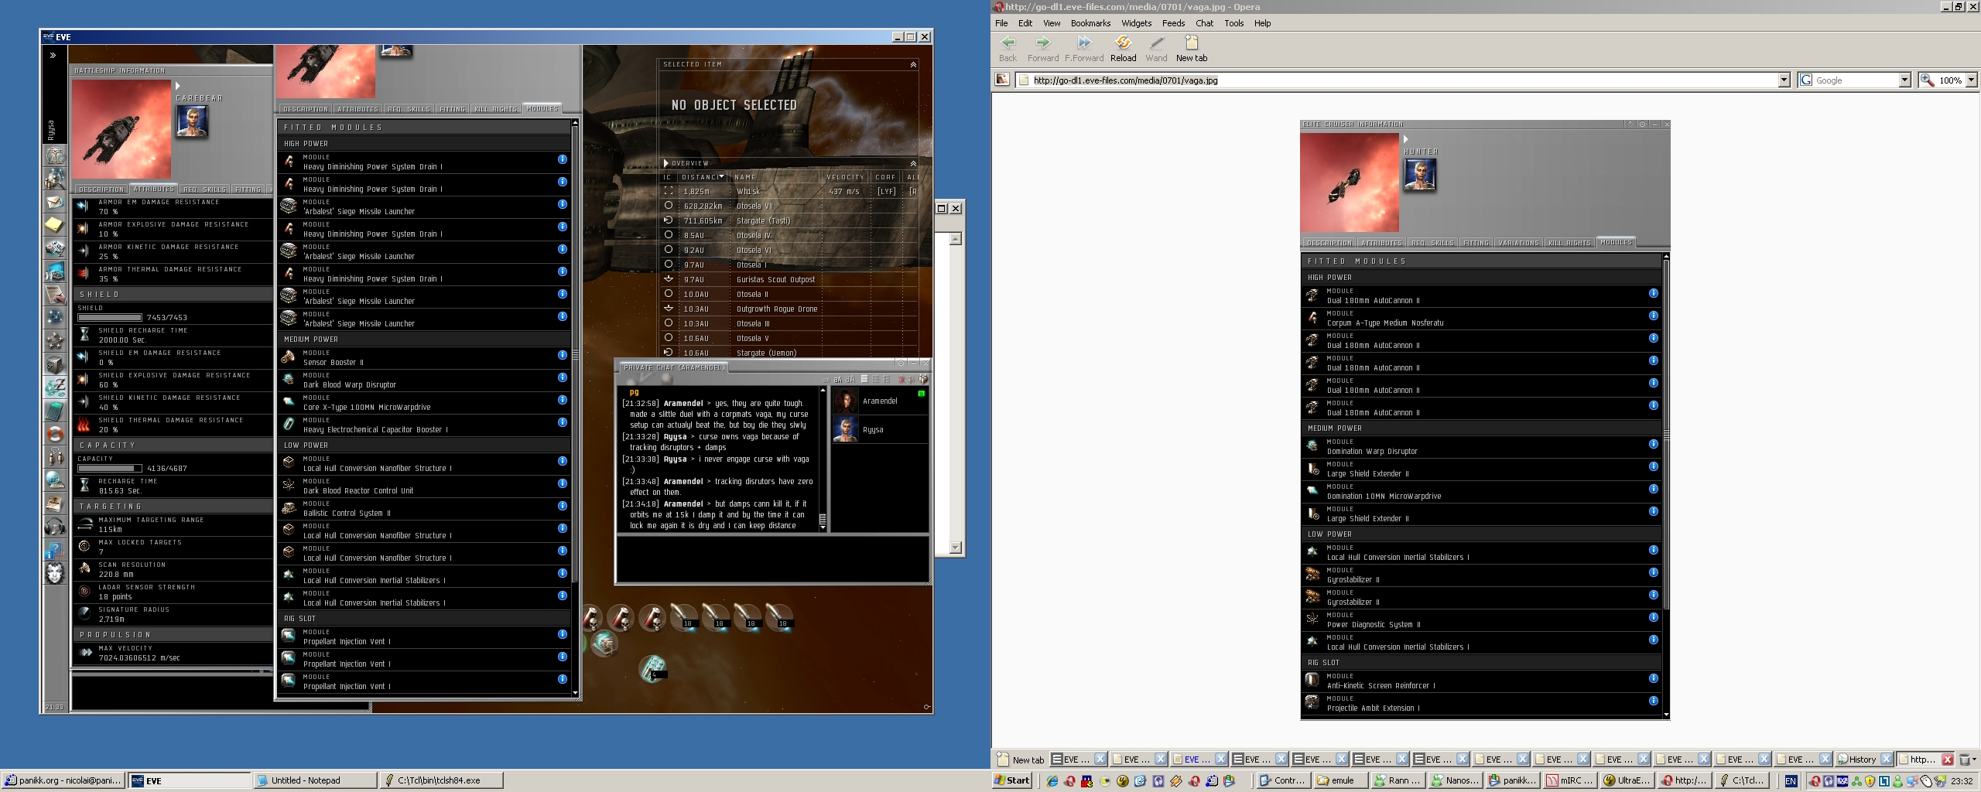
Task: Select Stargate (Tasti) overview row
Action: tap(789, 220)
